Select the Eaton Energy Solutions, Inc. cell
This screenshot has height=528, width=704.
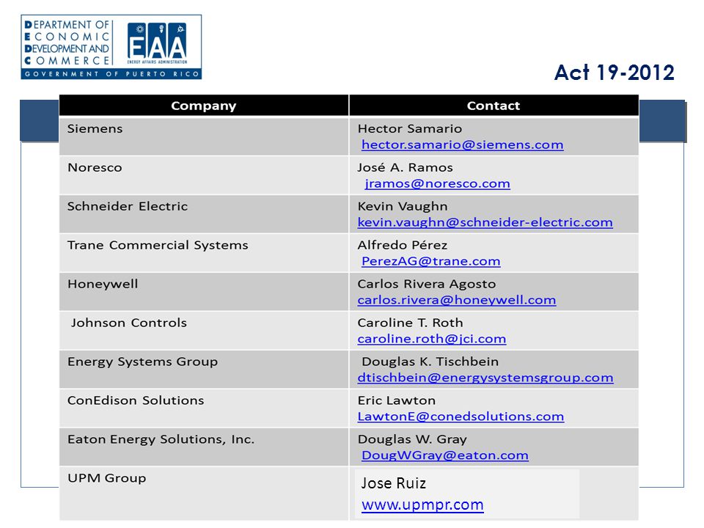coord(204,447)
